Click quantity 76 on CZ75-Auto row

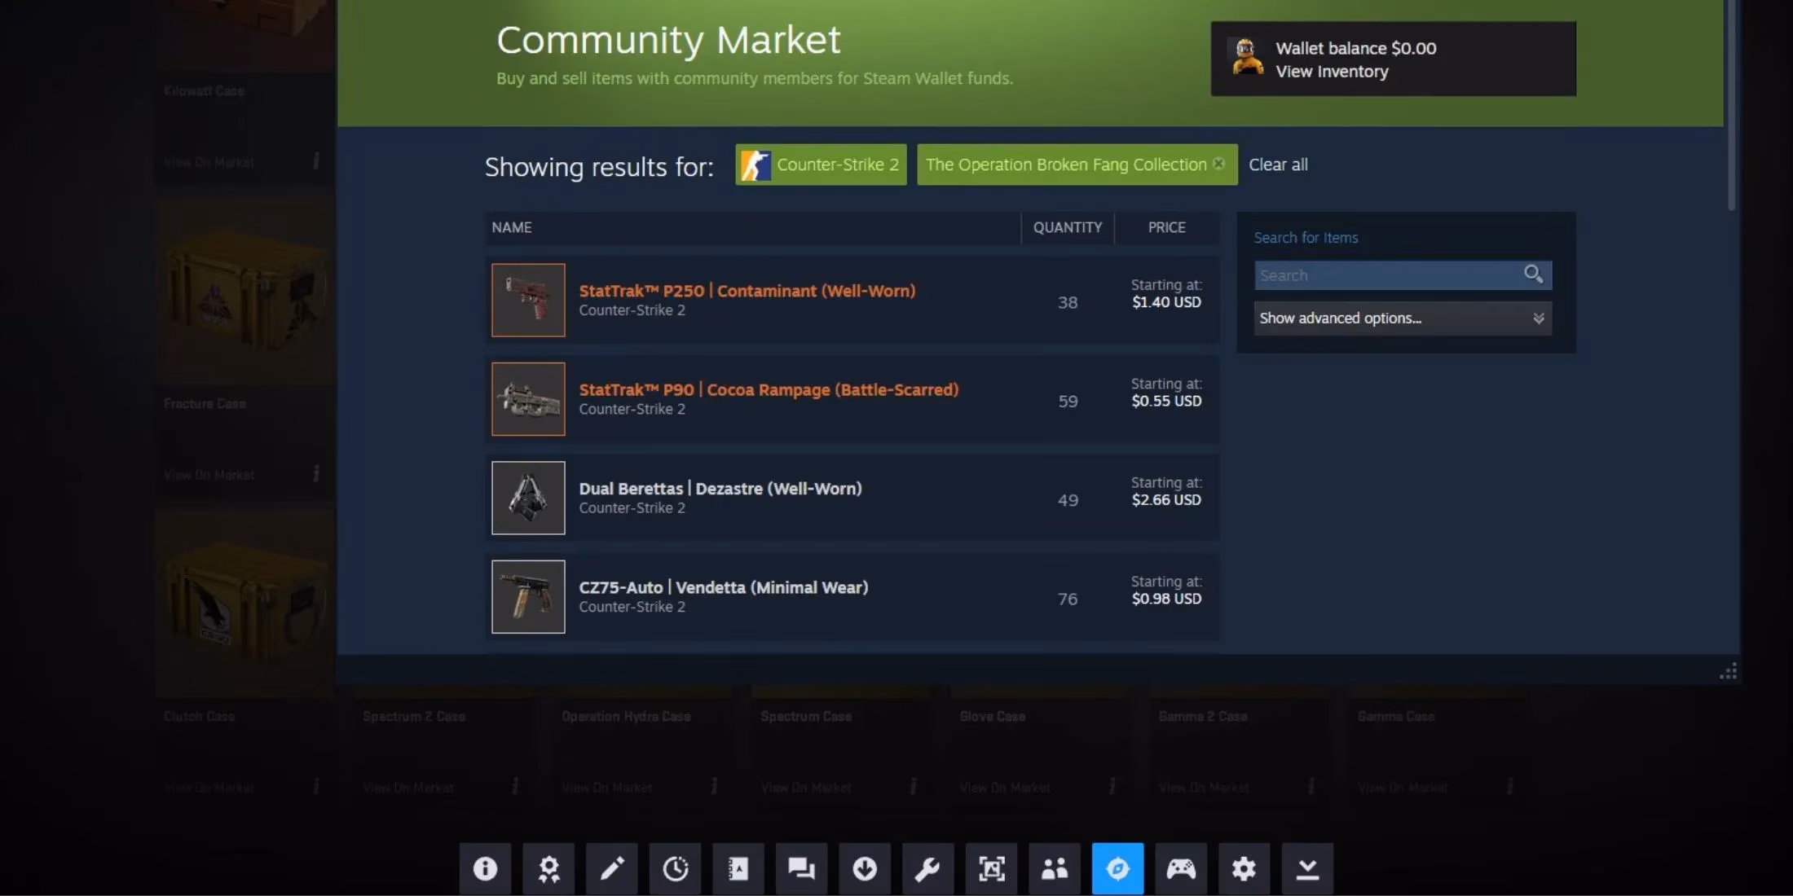pos(1068,599)
